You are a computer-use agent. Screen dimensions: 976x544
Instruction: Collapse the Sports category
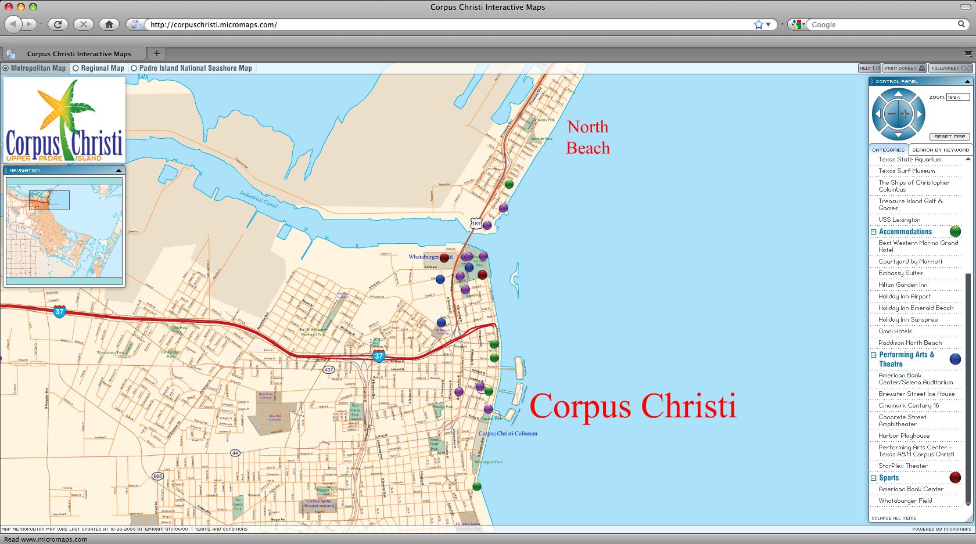coord(873,478)
